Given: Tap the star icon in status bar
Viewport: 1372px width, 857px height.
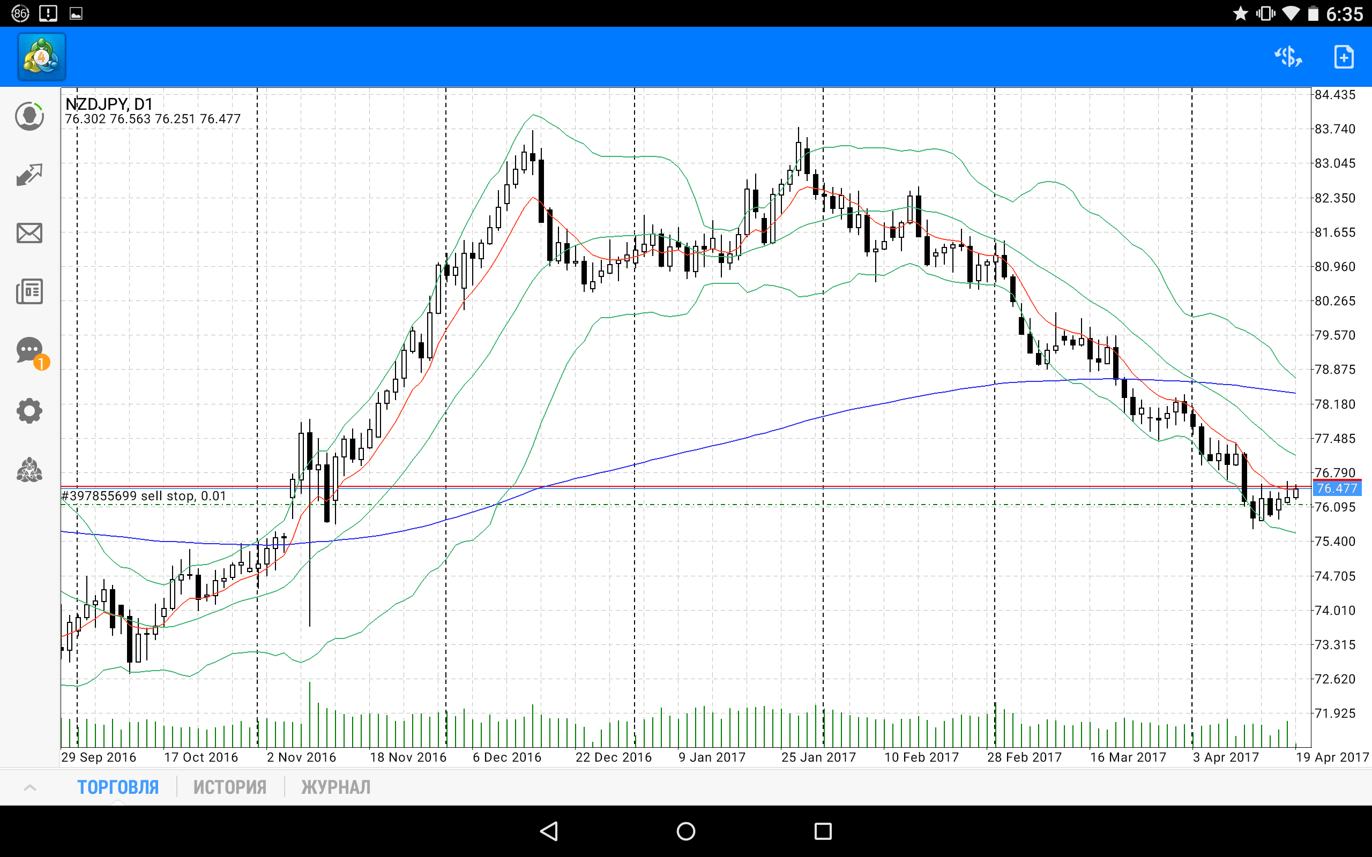Looking at the screenshot, I should [1241, 13].
